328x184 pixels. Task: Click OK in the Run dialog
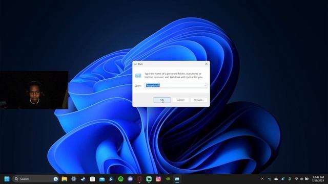[x=162, y=100]
